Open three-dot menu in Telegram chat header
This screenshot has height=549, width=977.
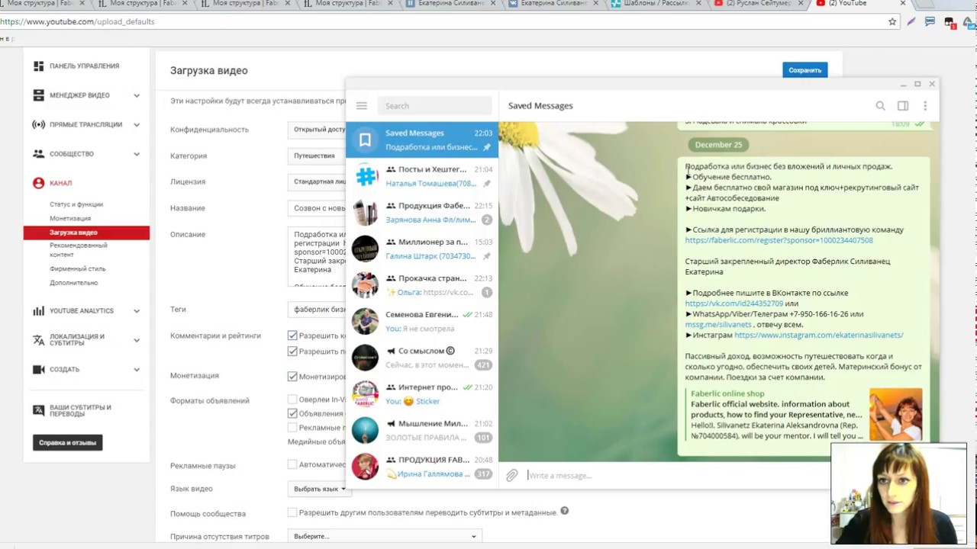point(925,106)
